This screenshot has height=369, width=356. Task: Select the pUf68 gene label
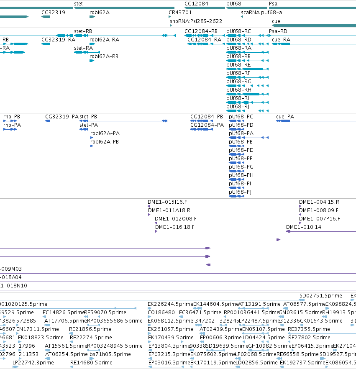(x=234, y=4)
